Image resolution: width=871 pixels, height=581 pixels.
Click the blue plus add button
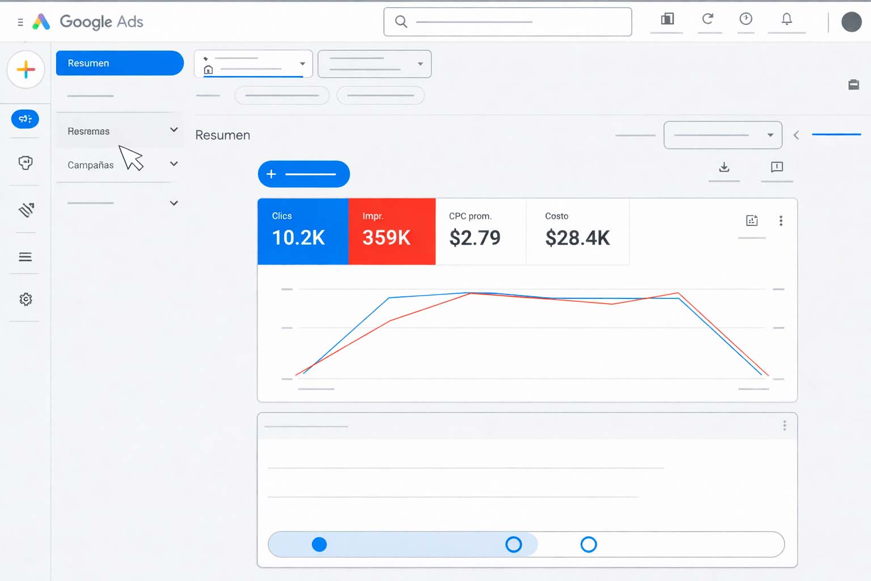pyautogui.click(x=303, y=174)
